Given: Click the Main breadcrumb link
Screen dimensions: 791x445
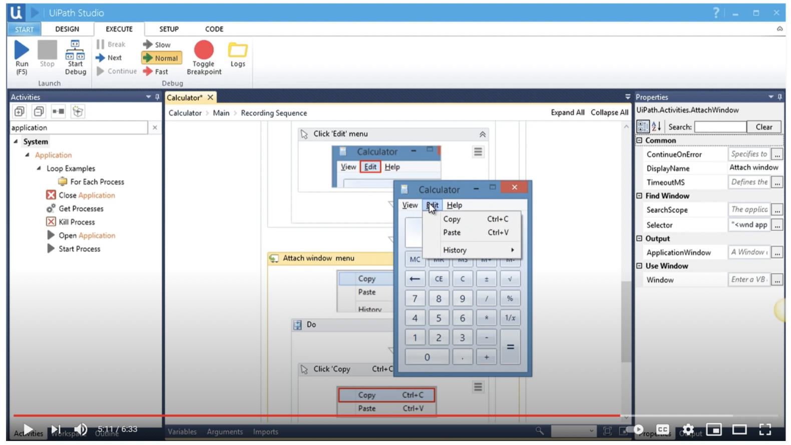Looking at the screenshot, I should click(221, 113).
